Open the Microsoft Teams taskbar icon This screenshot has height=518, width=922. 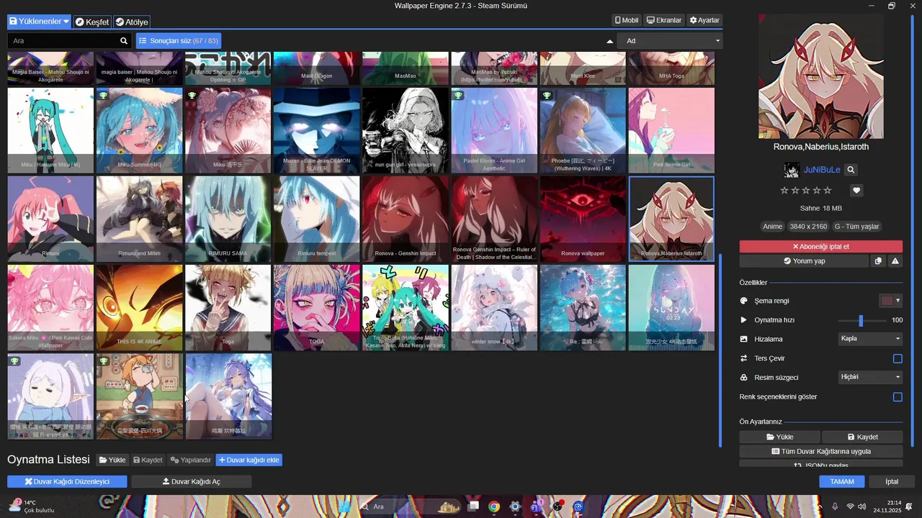click(536, 506)
